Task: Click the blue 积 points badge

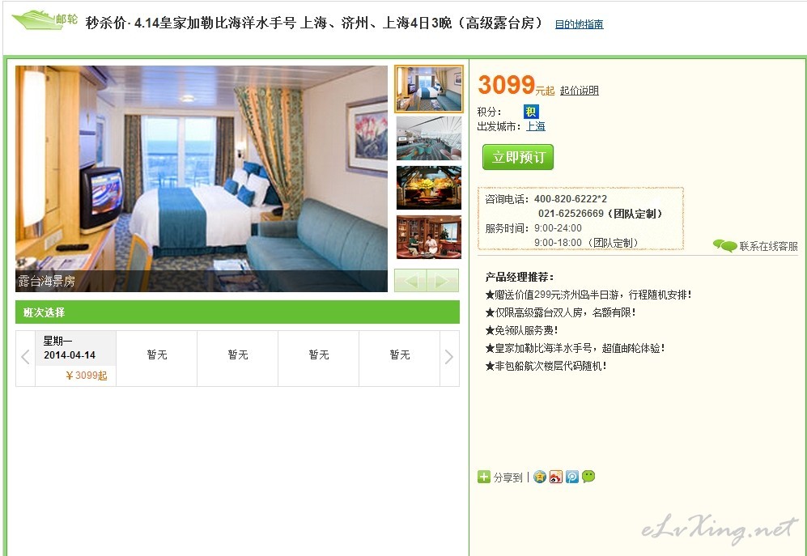Action: click(x=531, y=111)
